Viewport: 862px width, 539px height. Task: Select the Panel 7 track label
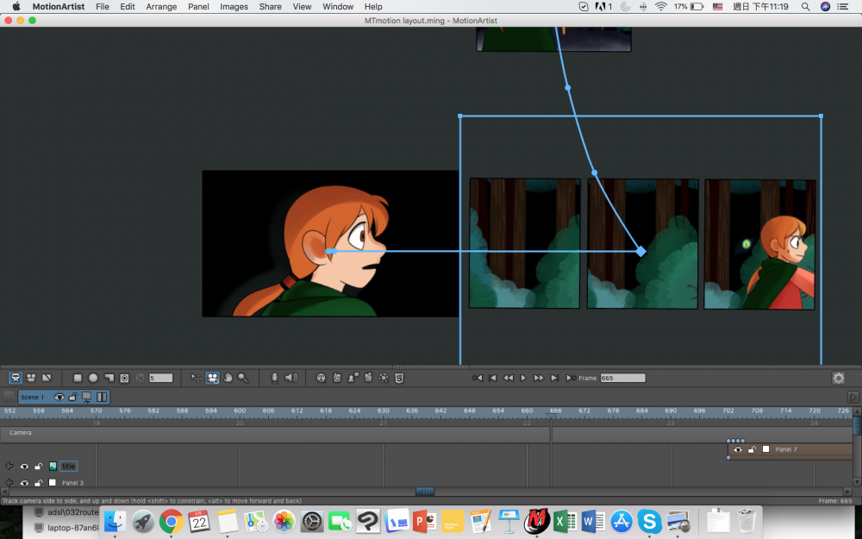786,450
